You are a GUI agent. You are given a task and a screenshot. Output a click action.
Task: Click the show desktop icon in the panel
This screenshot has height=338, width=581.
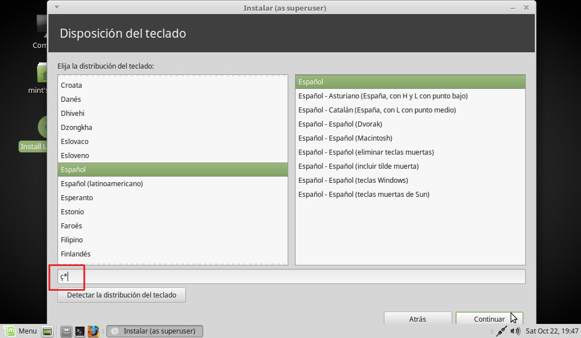pos(47,331)
